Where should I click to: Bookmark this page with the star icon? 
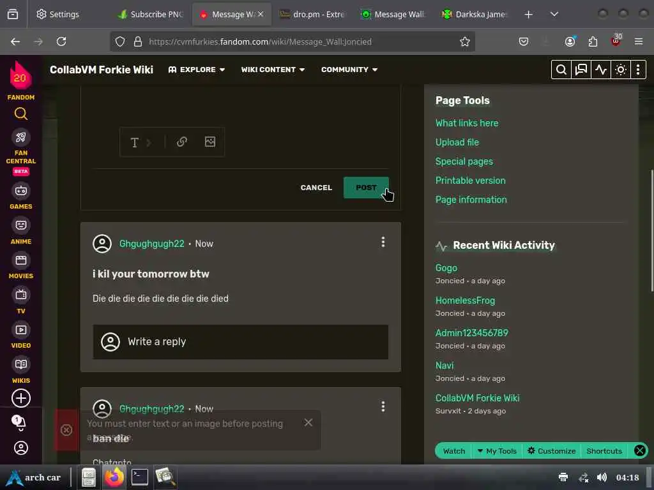pos(465,41)
